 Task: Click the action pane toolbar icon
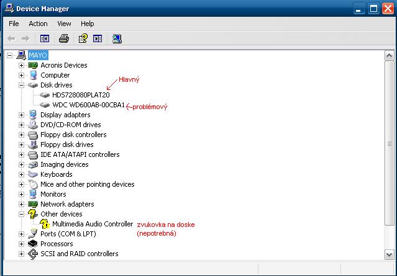click(x=98, y=38)
